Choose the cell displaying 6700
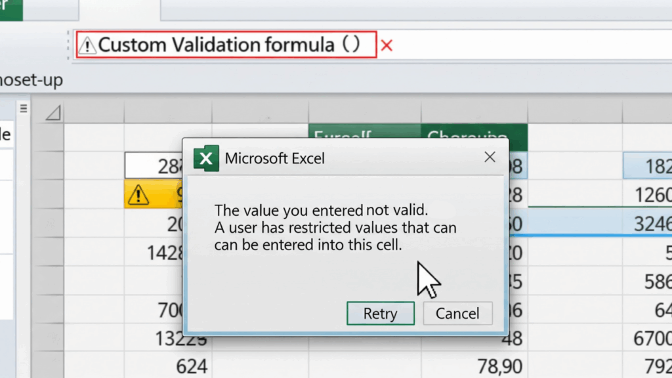This screenshot has height=378, width=672. tap(650, 338)
